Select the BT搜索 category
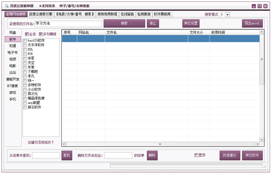 [13, 86]
